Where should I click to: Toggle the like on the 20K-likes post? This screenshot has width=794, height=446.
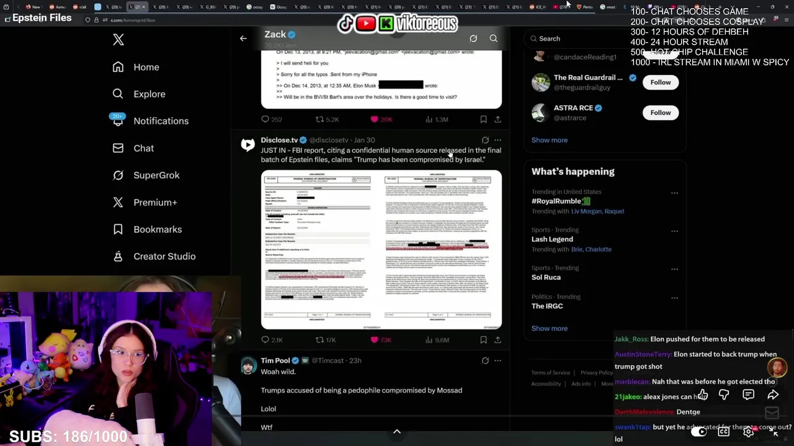(381, 120)
